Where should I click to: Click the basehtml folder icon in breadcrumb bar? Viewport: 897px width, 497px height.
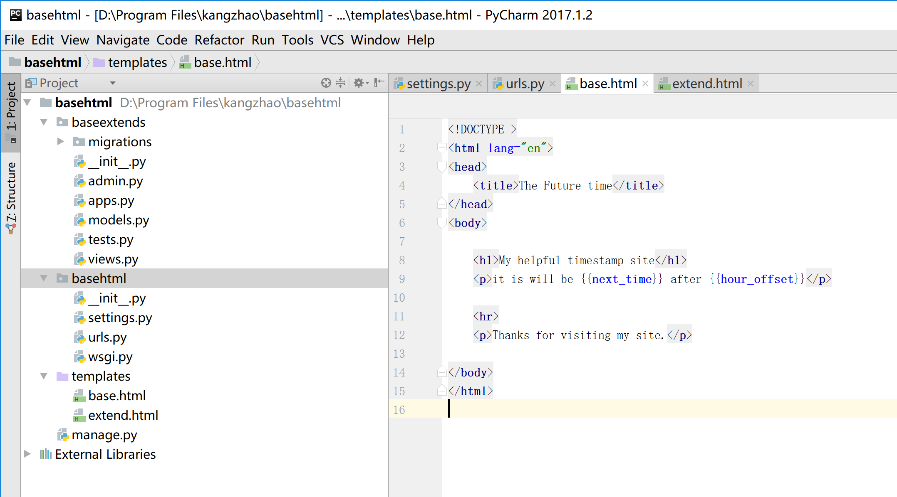(x=15, y=62)
